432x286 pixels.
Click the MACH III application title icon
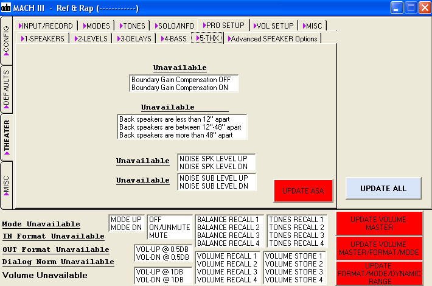pyautogui.click(x=6, y=9)
